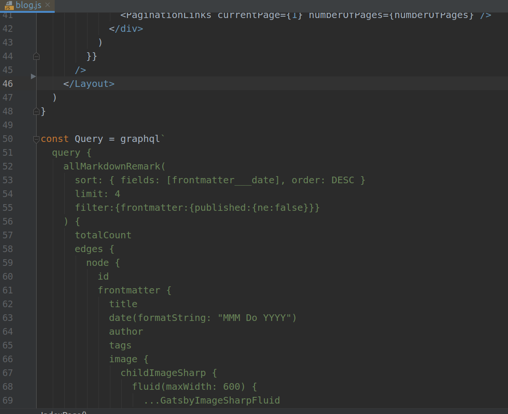508x414 pixels.
Task: Click the query { keyword on line 51
Action: click(72, 153)
